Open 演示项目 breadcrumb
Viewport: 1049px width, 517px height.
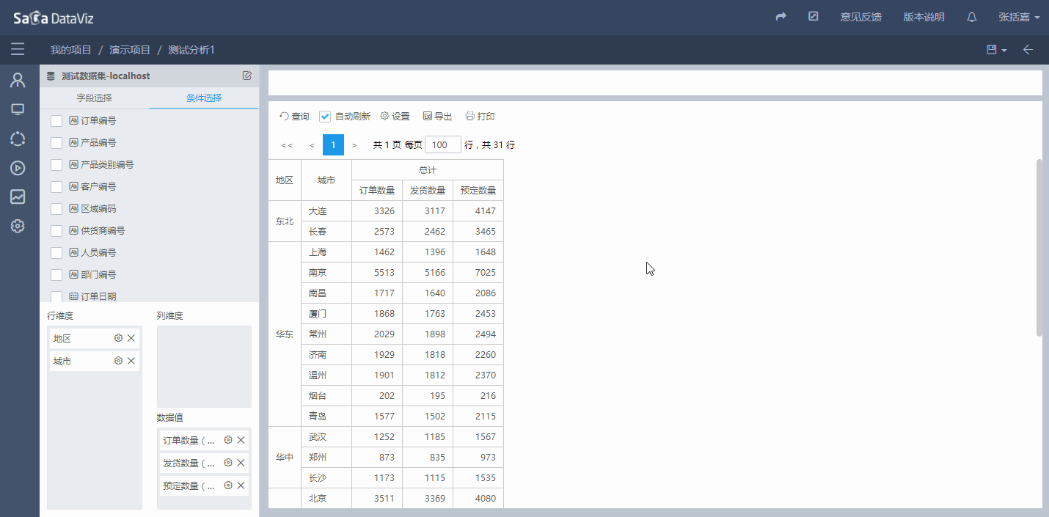tap(130, 50)
